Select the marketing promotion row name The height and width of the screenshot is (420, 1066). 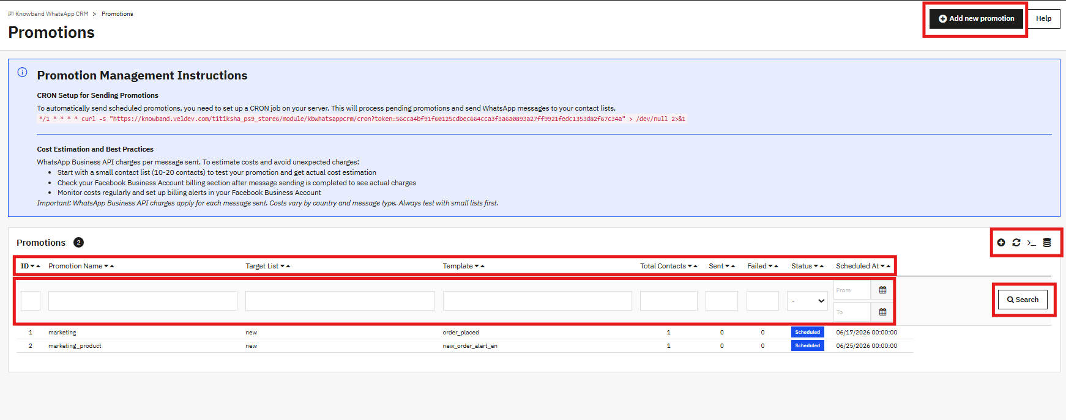pos(62,333)
